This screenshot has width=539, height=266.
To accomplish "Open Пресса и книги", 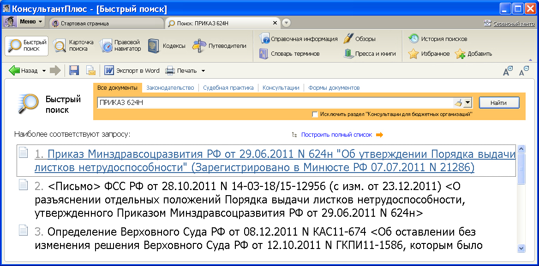I will [x=370, y=54].
